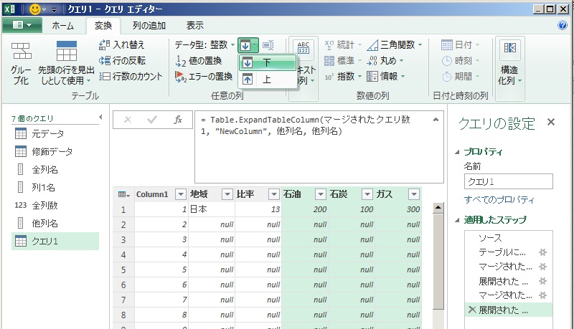Click Reverse Rows (行の反転)
Viewport: 574px width, 329px height.
122,60
